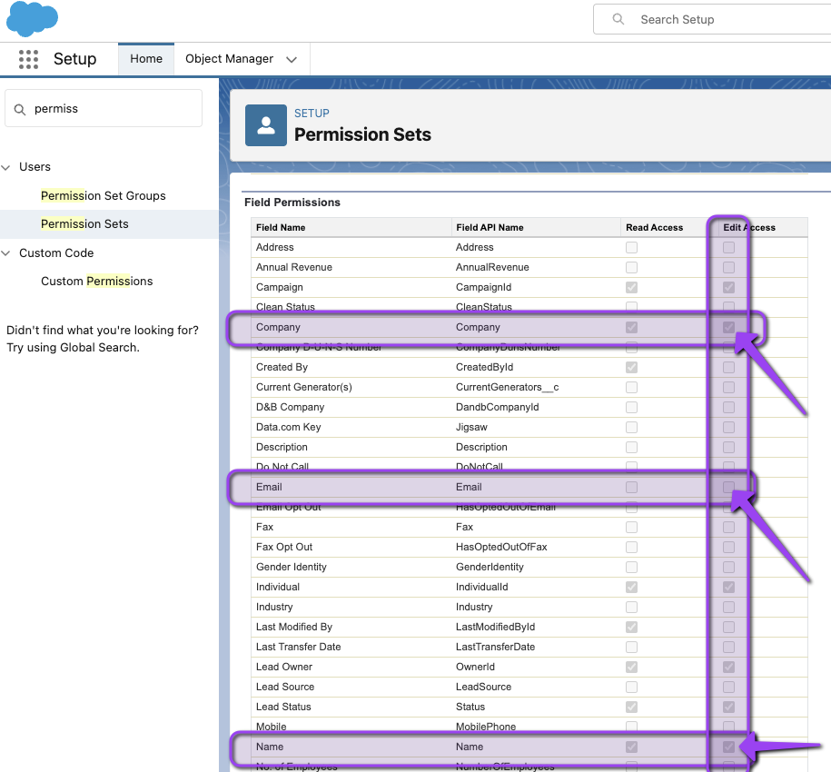Click the magnifier icon in Search Setup

coord(618,19)
